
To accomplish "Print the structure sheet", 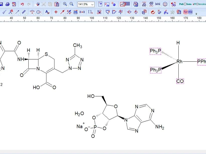I will [x=8, y=4].
